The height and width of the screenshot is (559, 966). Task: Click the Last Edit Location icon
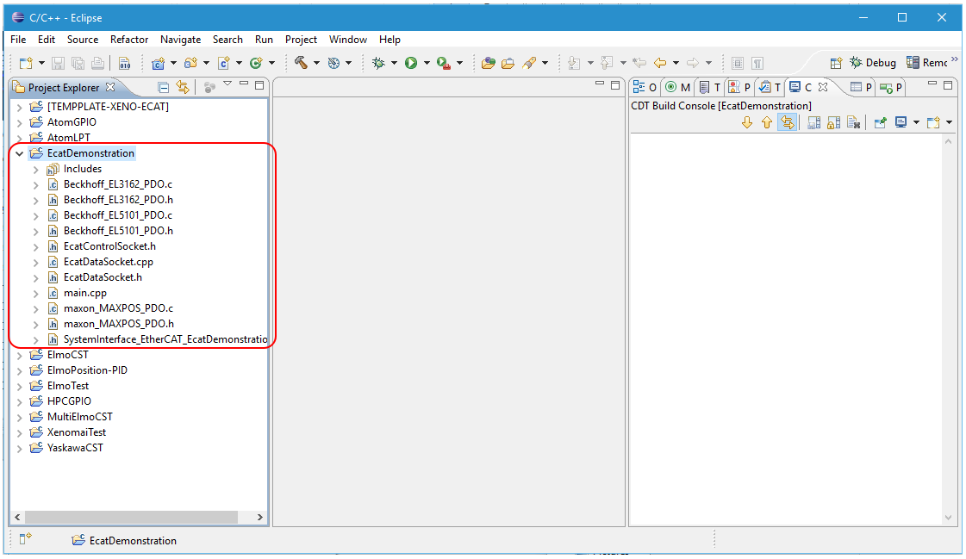pos(639,63)
